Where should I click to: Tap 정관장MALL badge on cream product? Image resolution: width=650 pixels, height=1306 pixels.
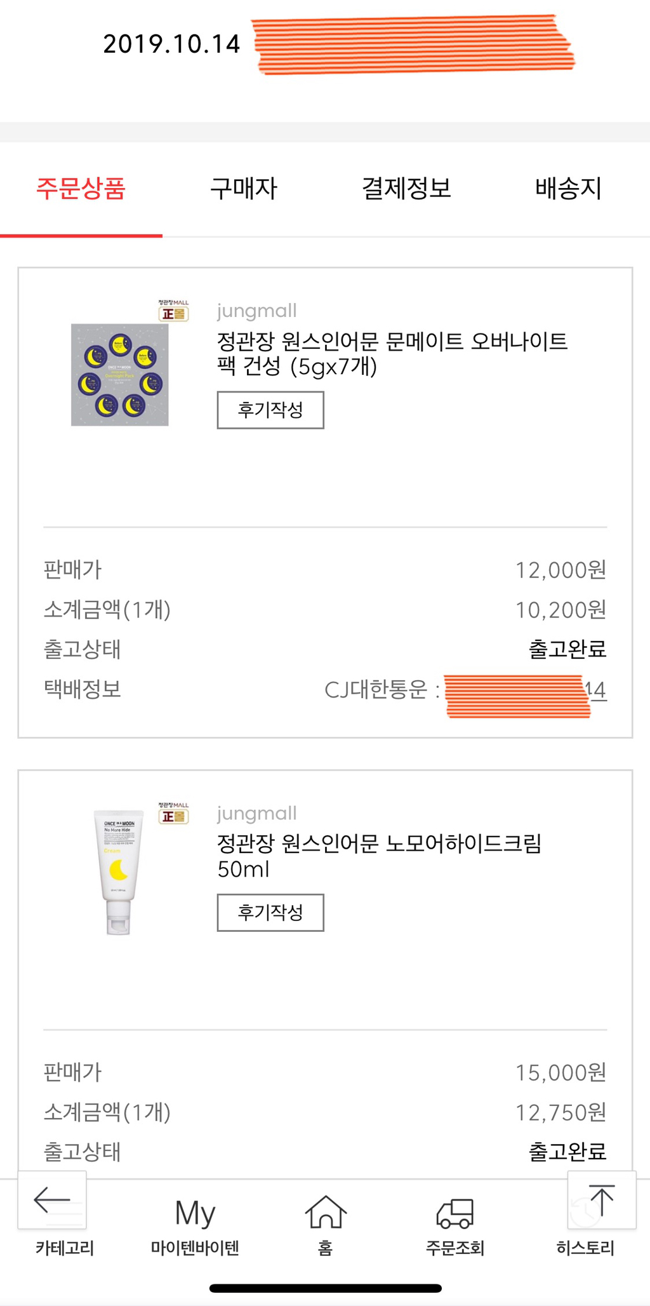(x=173, y=813)
